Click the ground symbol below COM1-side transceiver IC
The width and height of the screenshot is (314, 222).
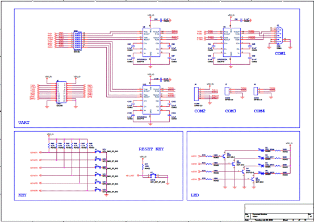pyautogui.click(x=231, y=66)
